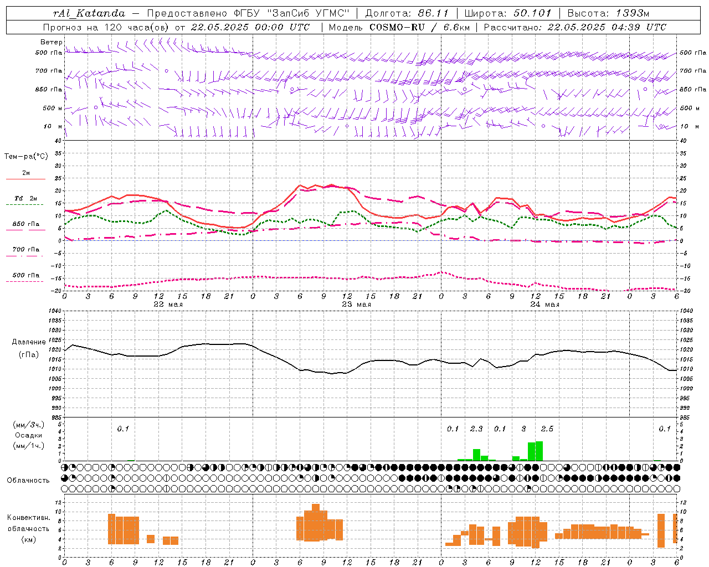Click the 23 мая date label

(356, 305)
